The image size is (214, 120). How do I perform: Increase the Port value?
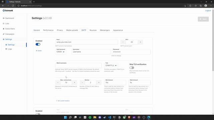(x=140, y=42)
